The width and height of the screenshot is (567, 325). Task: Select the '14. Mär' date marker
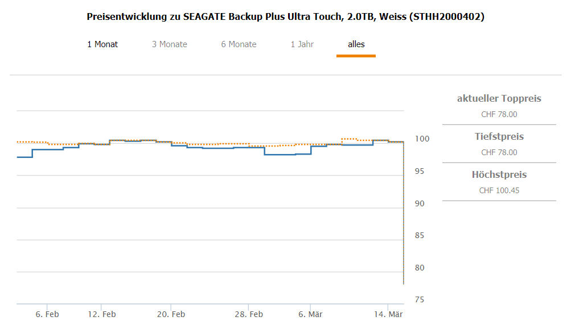(x=388, y=314)
